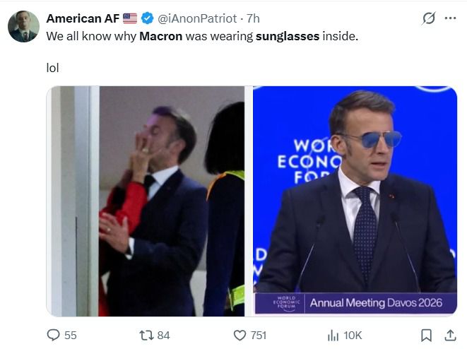Screen dimensions: 467x349
Task: Open American AF's profile avatar
Action: click(x=23, y=26)
